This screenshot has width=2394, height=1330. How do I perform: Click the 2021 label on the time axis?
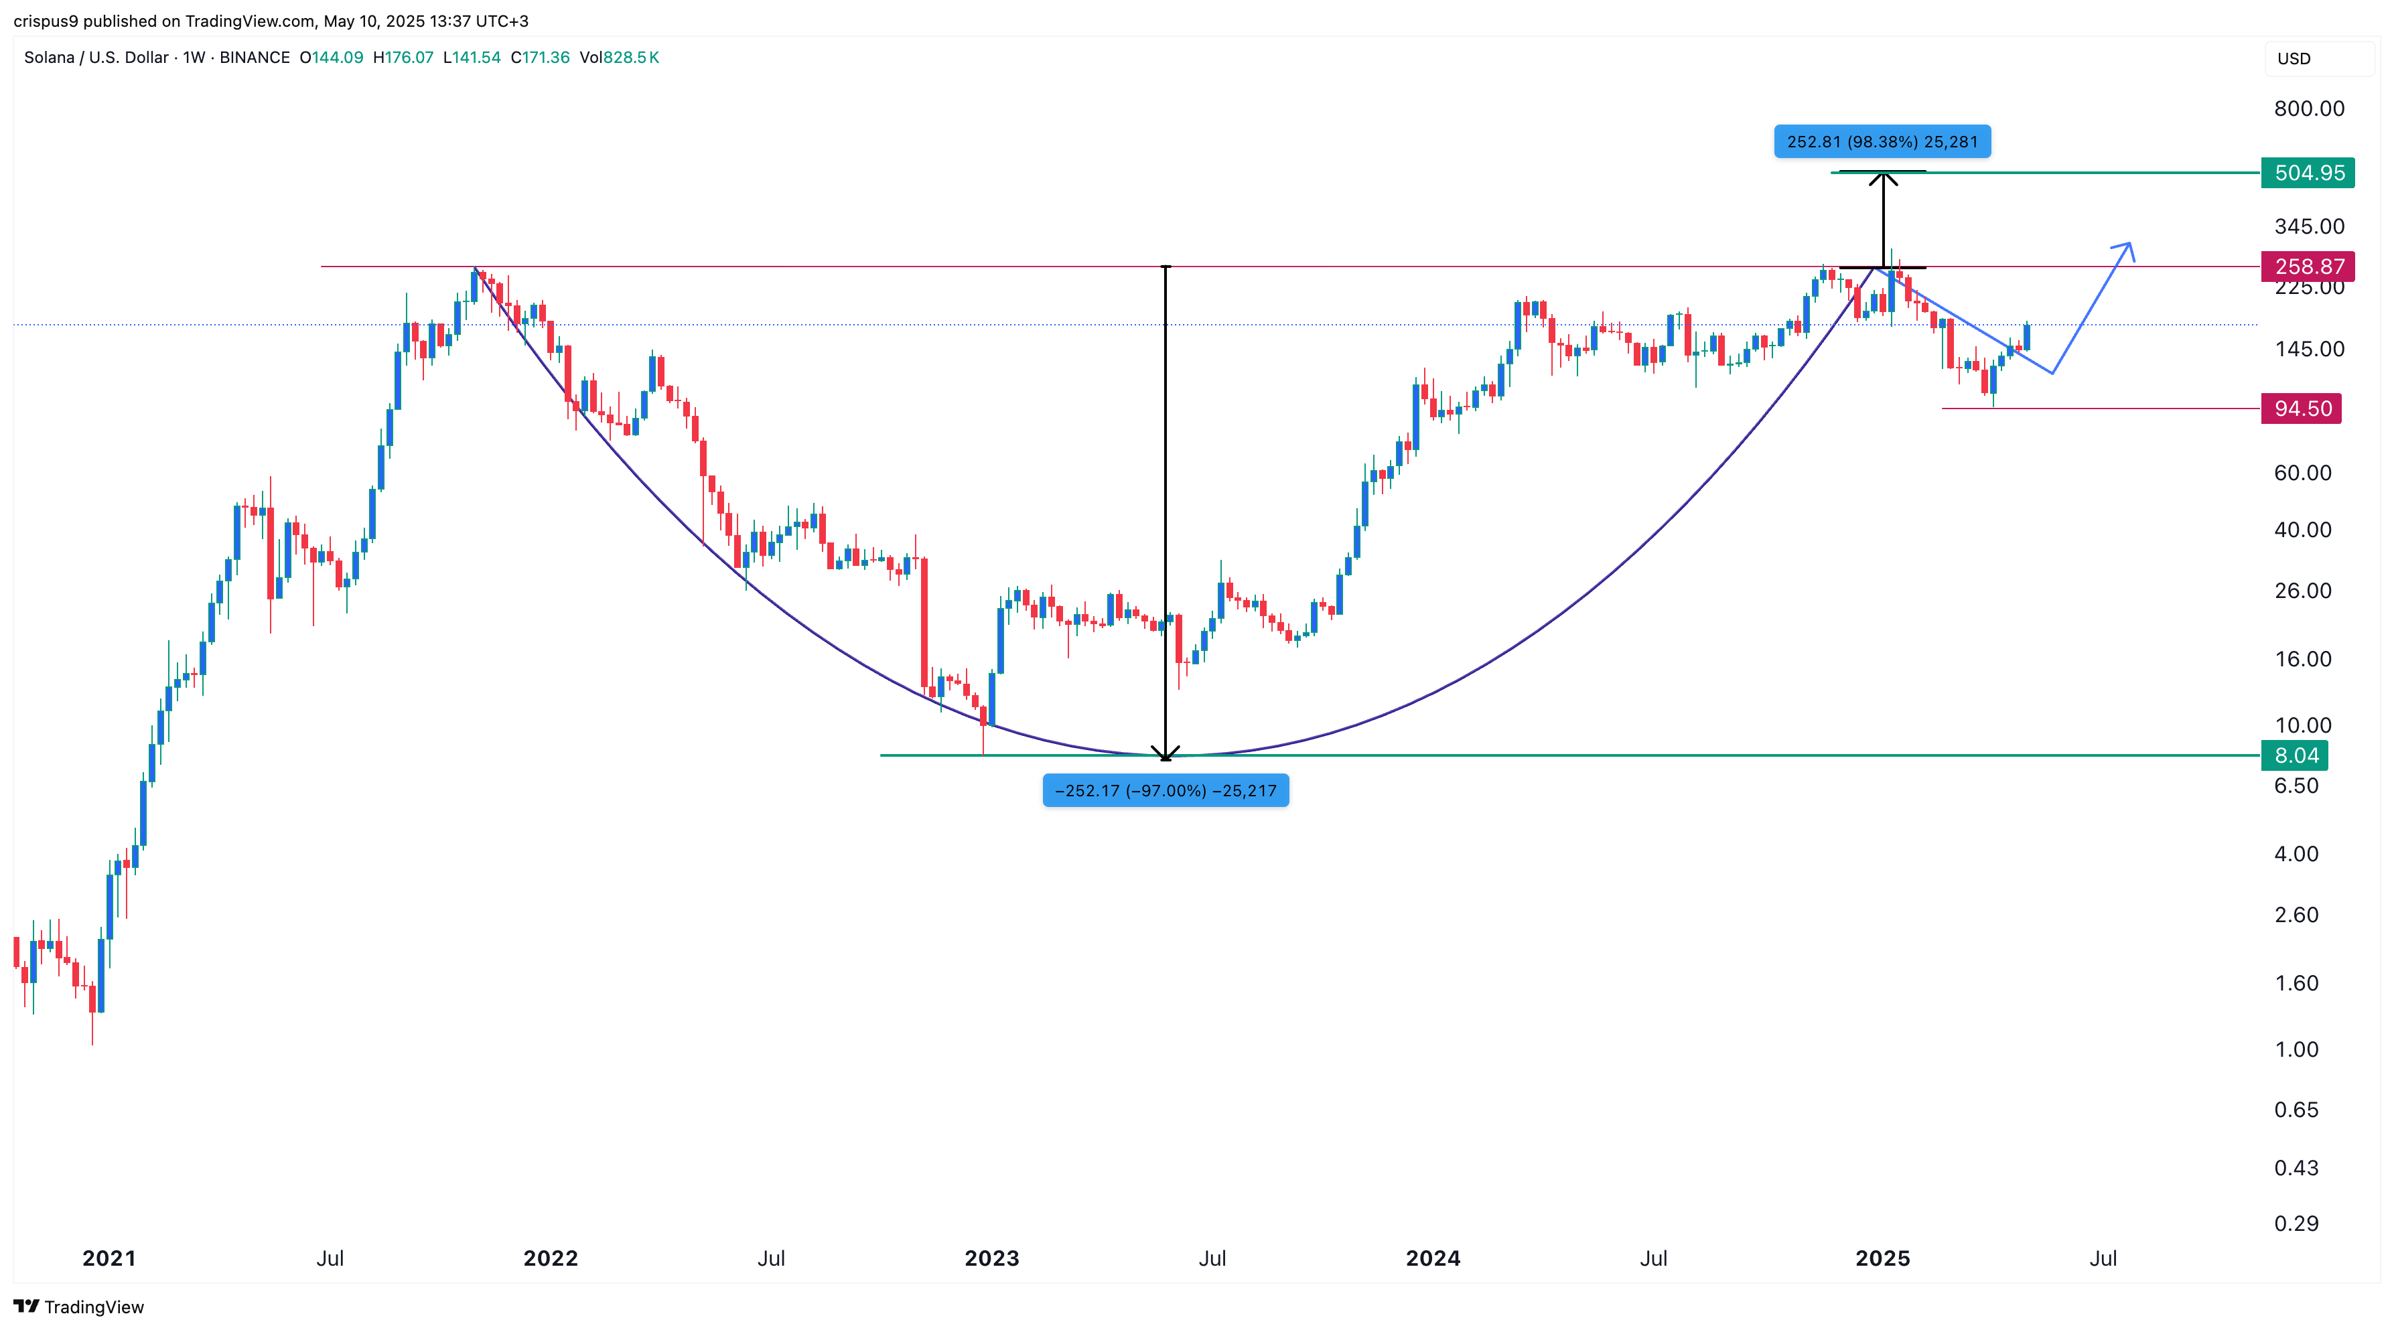109,1258
